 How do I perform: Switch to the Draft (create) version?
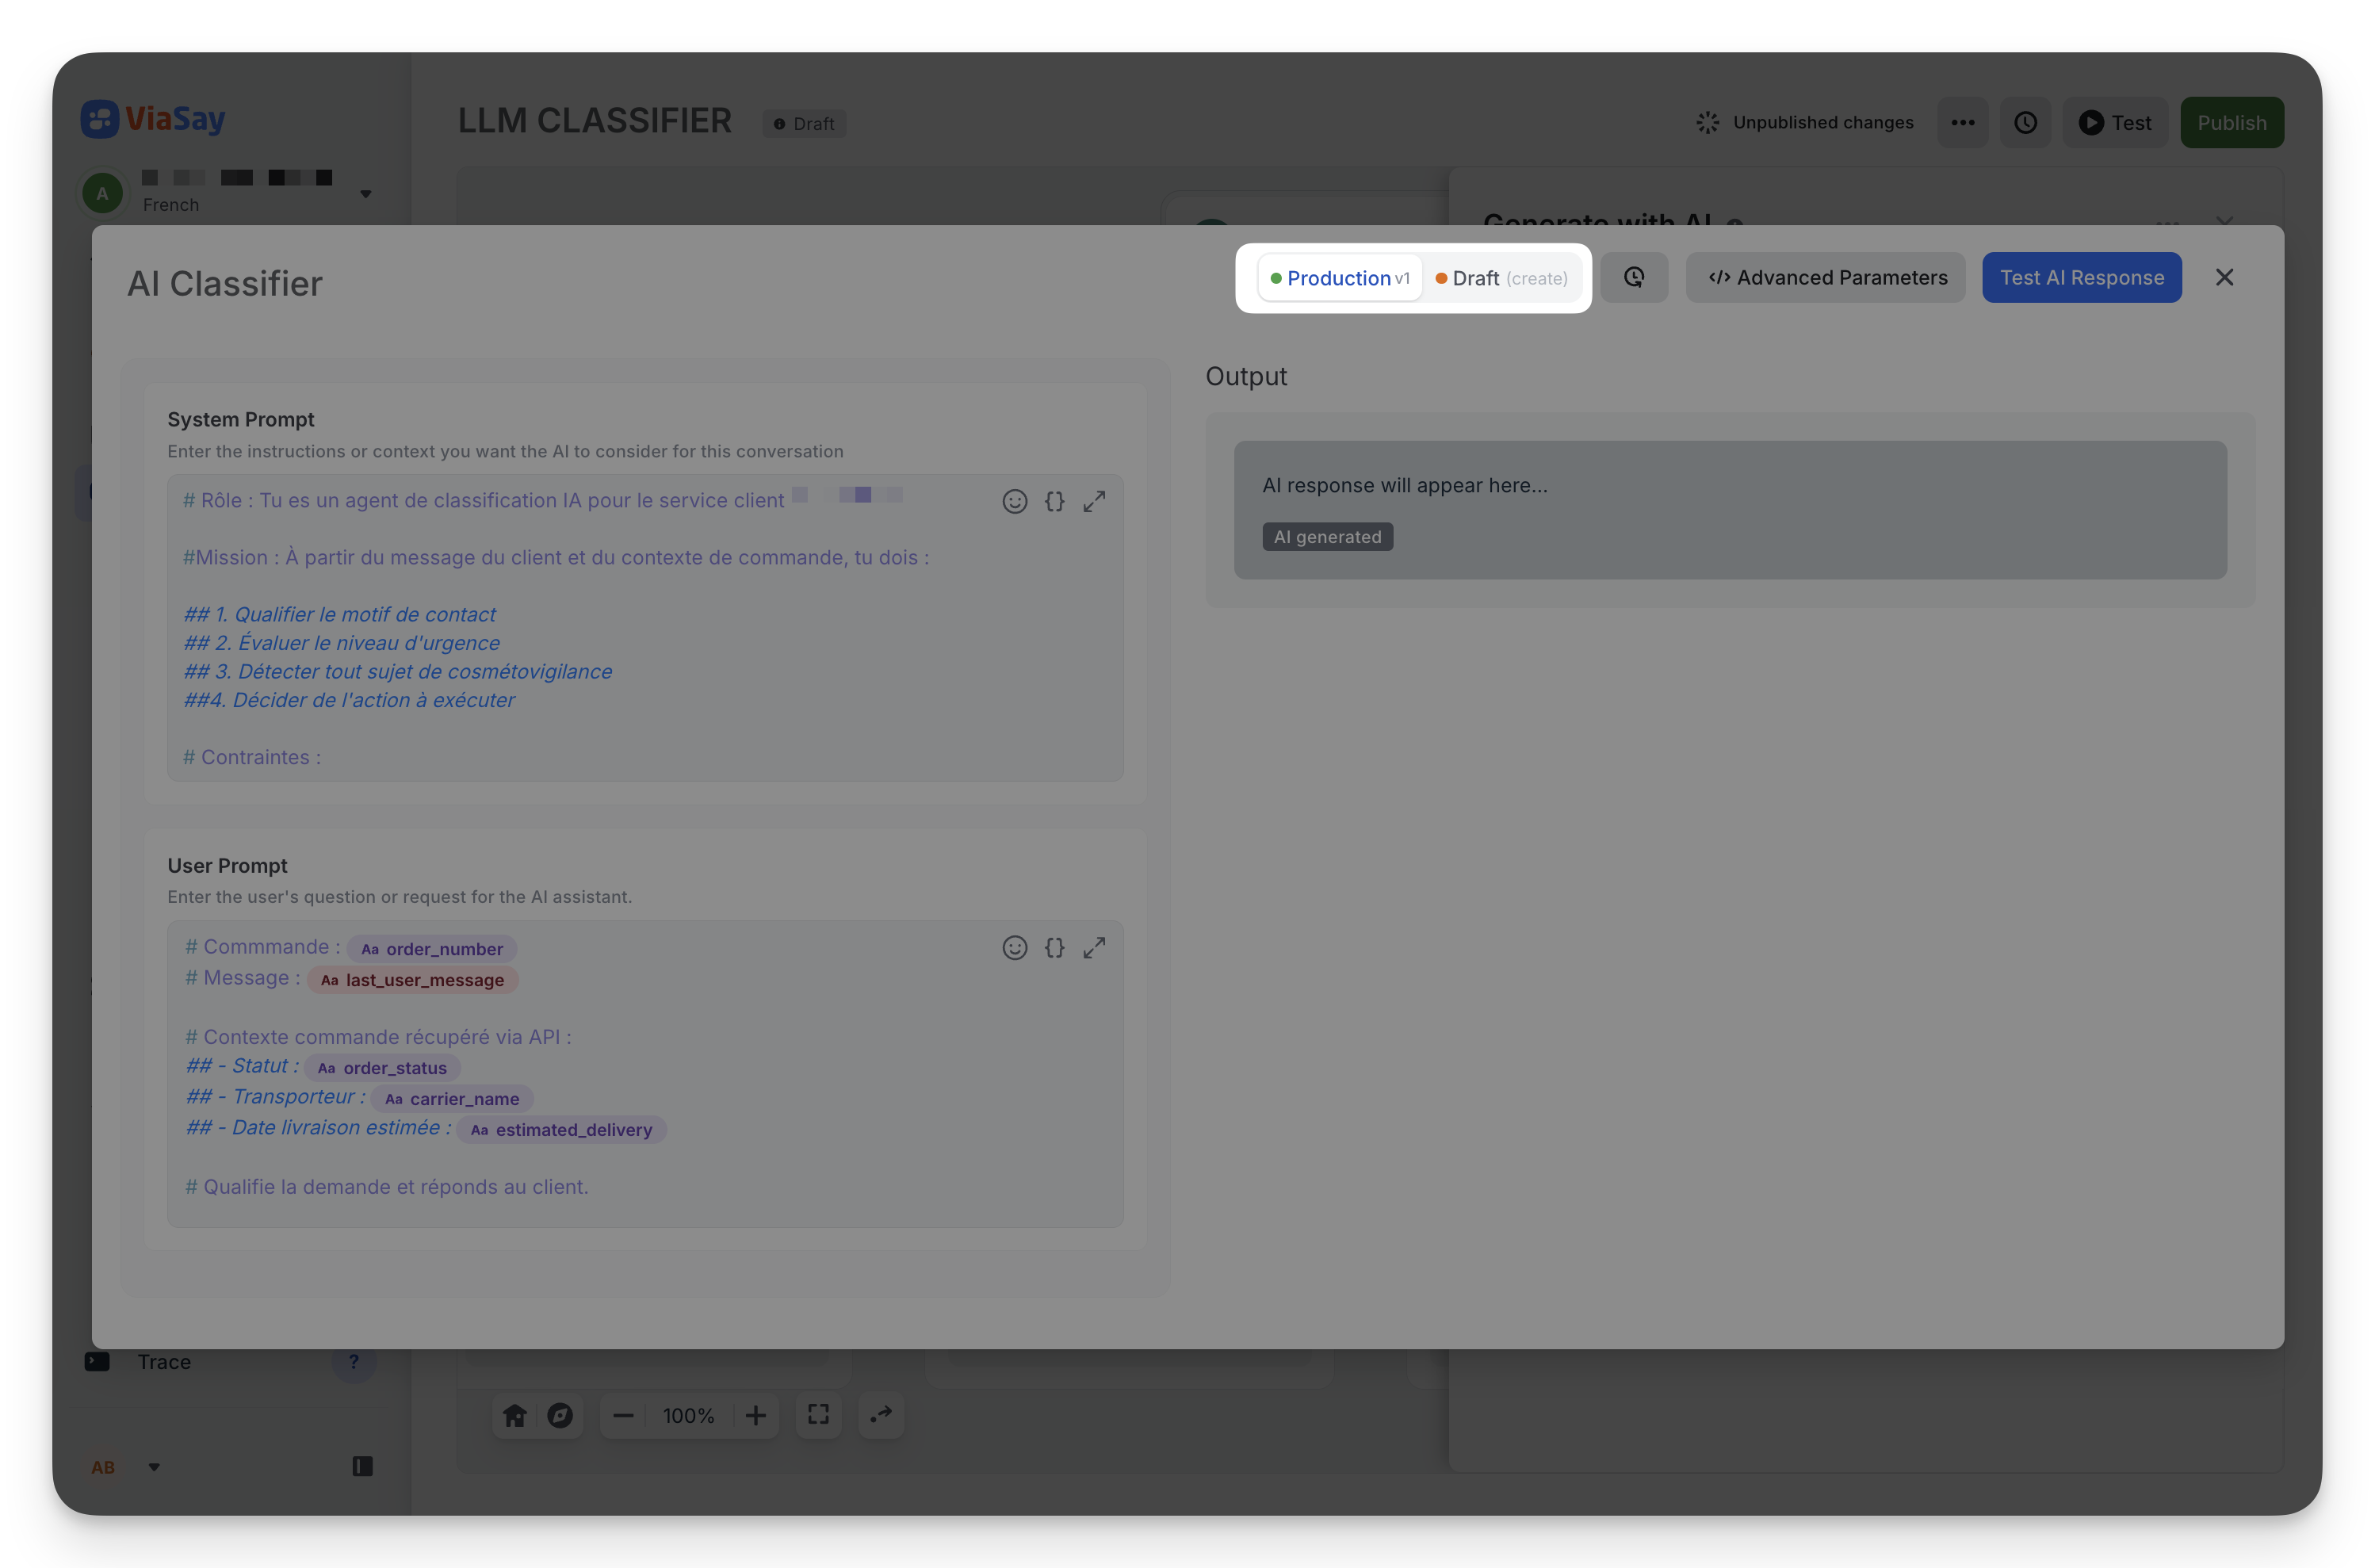(1501, 278)
